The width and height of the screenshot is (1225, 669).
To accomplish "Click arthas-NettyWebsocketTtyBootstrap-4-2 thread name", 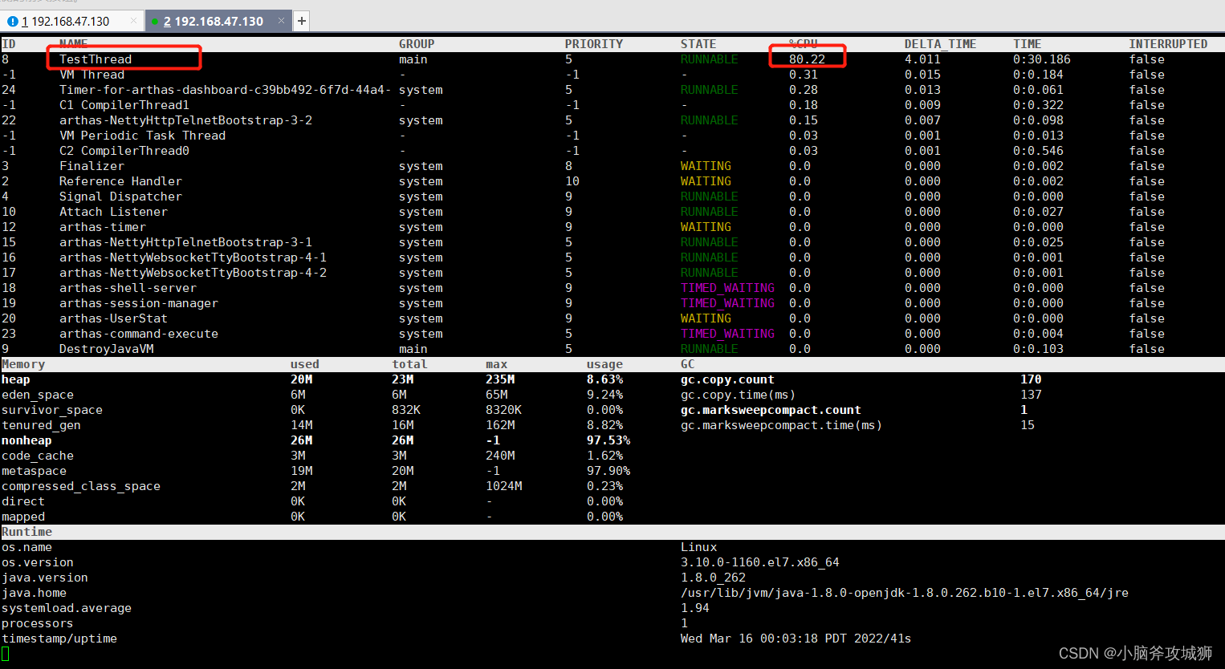I will pyautogui.click(x=193, y=273).
